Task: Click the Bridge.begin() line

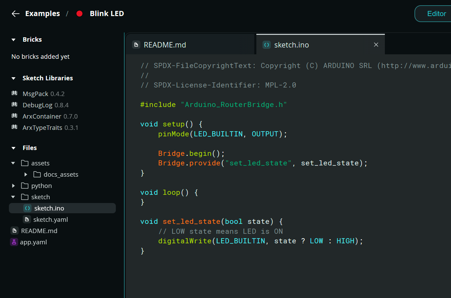Action: (x=191, y=153)
